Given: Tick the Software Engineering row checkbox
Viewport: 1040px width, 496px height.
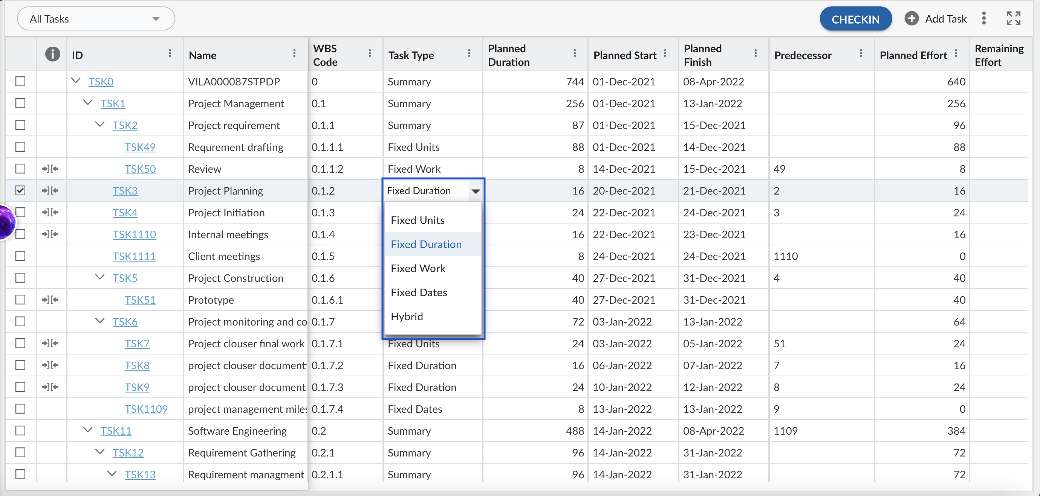Looking at the screenshot, I should tap(20, 431).
